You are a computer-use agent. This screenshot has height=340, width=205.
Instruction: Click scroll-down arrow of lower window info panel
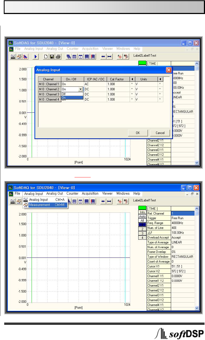click(x=197, y=308)
